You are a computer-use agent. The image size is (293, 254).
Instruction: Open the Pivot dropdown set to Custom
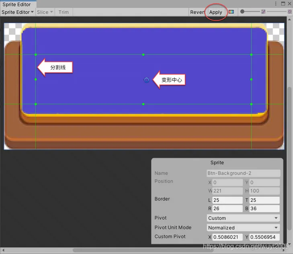tap(243, 218)
